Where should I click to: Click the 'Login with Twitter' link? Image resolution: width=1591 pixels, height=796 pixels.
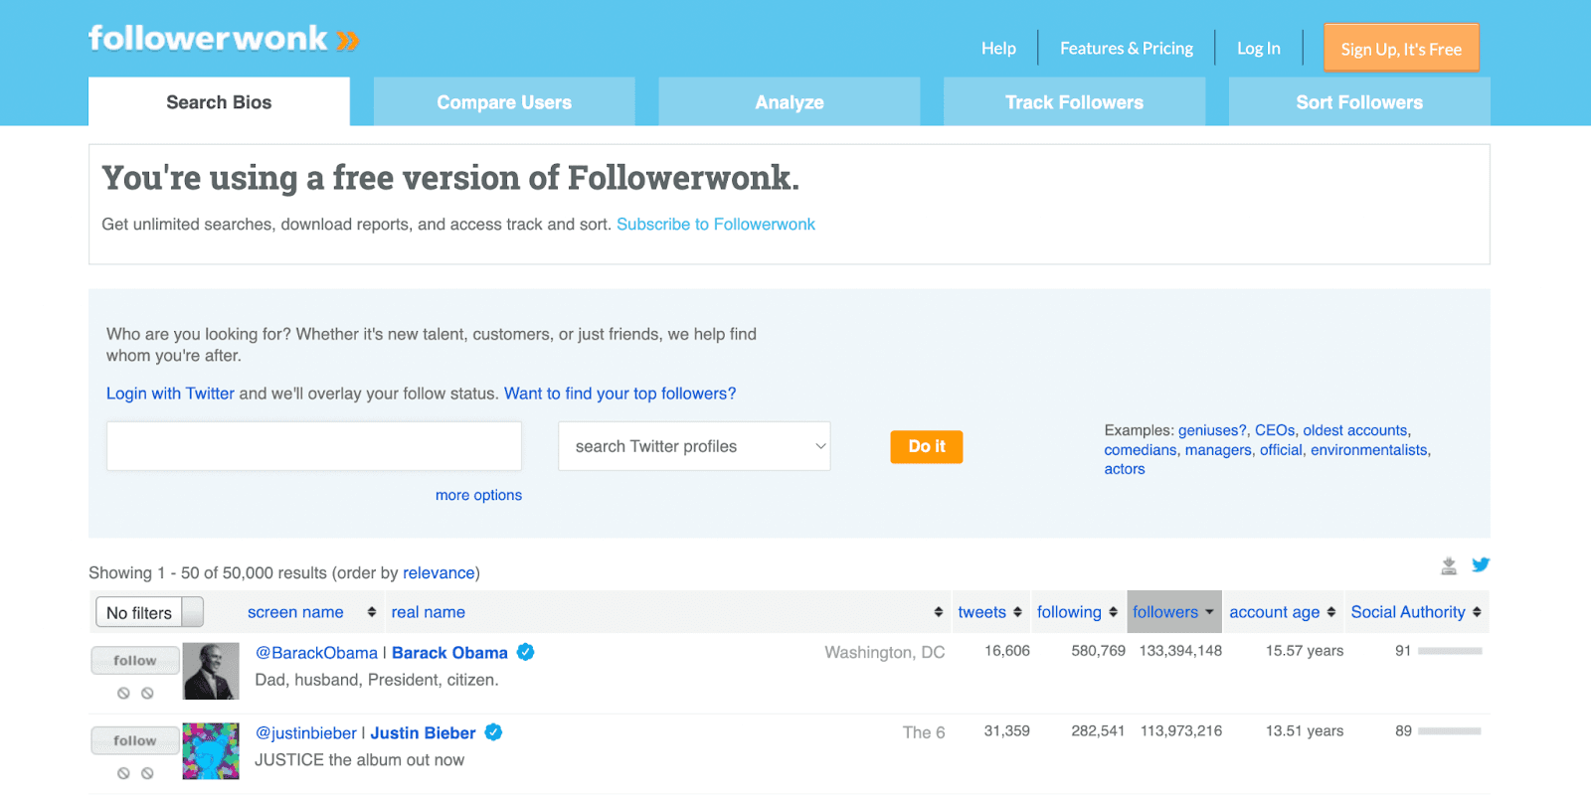171,394
